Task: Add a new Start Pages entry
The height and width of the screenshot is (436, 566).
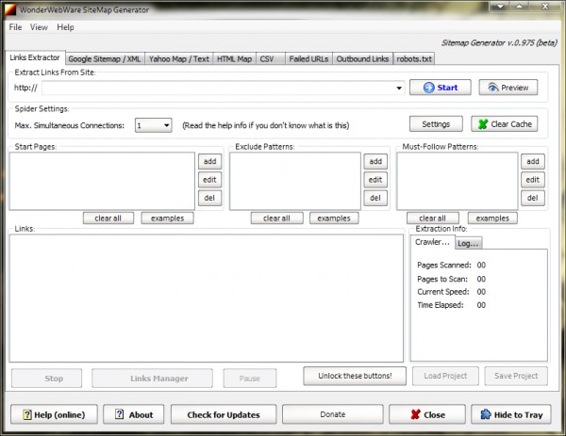Action: click(x=209, y=161)
